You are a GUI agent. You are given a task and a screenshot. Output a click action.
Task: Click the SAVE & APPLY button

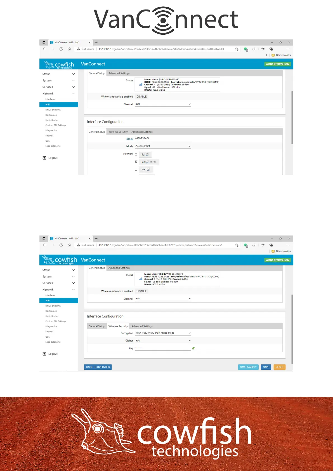pyautogui.click(x=248, y=367)
